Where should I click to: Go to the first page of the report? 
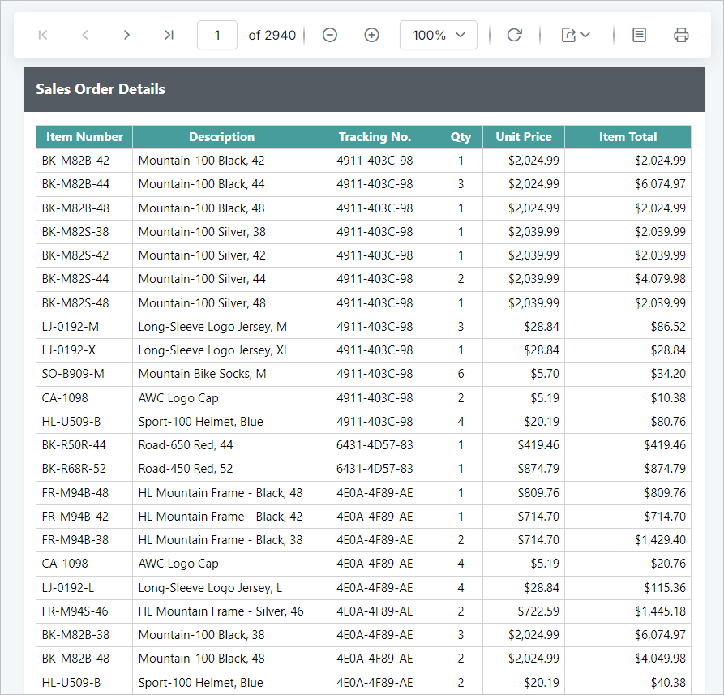point(42,35)
